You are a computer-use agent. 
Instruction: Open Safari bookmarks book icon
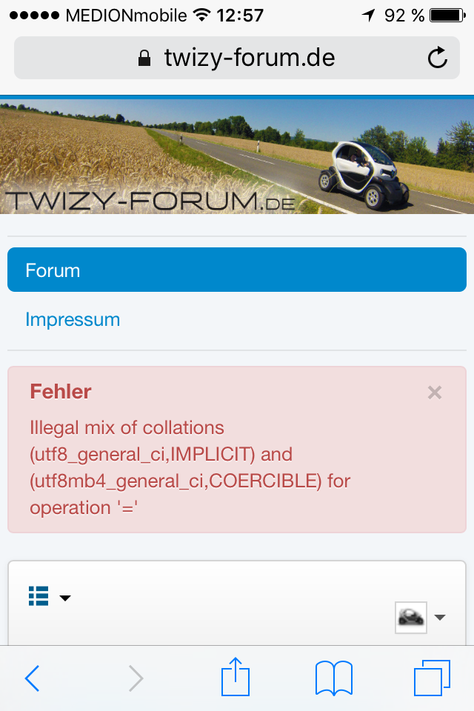tap(333, 678)
